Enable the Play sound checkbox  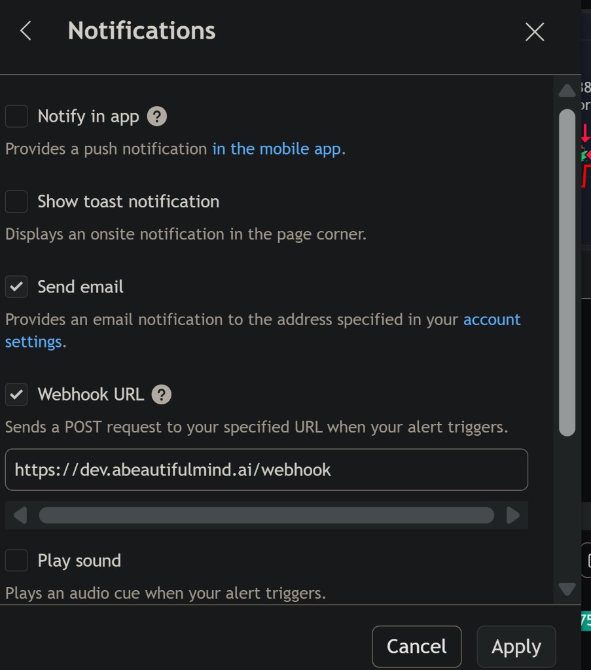16,560
